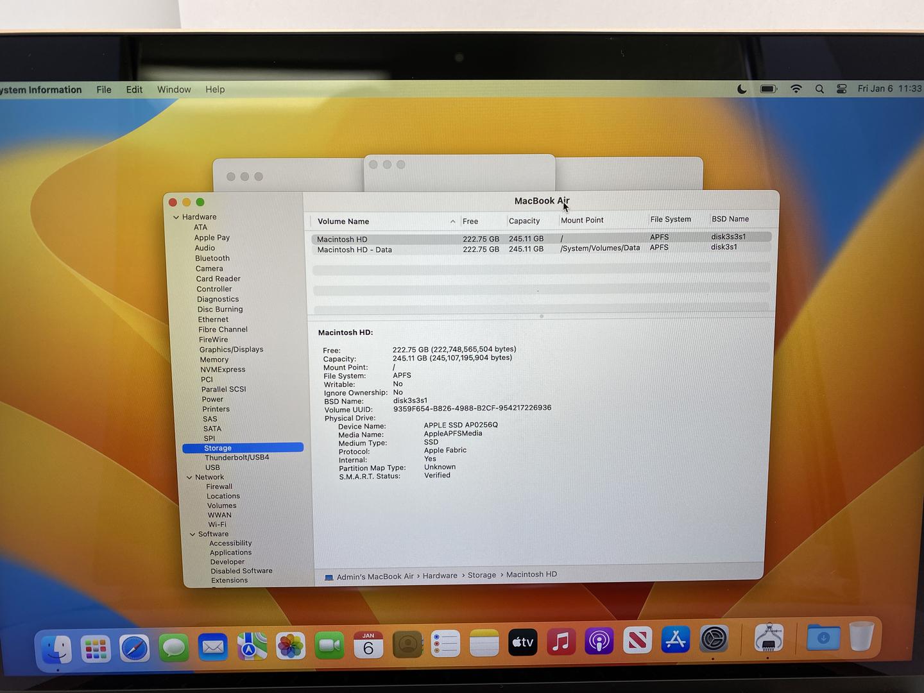Screen dimensions: 924x693
Task: Select Power in the sidebar
Action: tap(212, 399)
